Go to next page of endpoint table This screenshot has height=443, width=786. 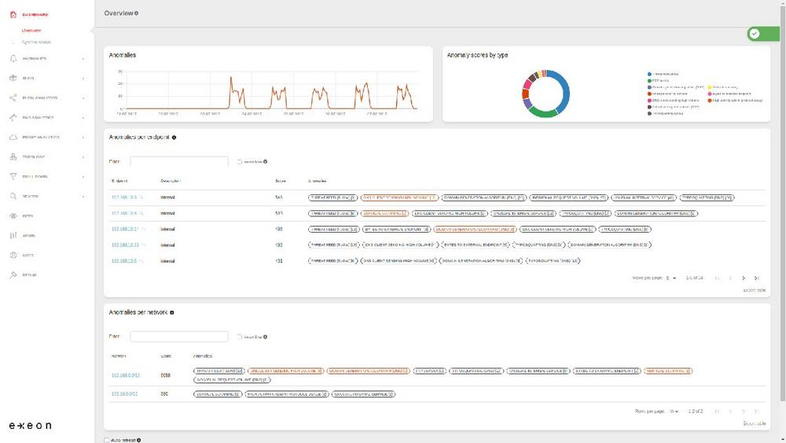point(744,278)
